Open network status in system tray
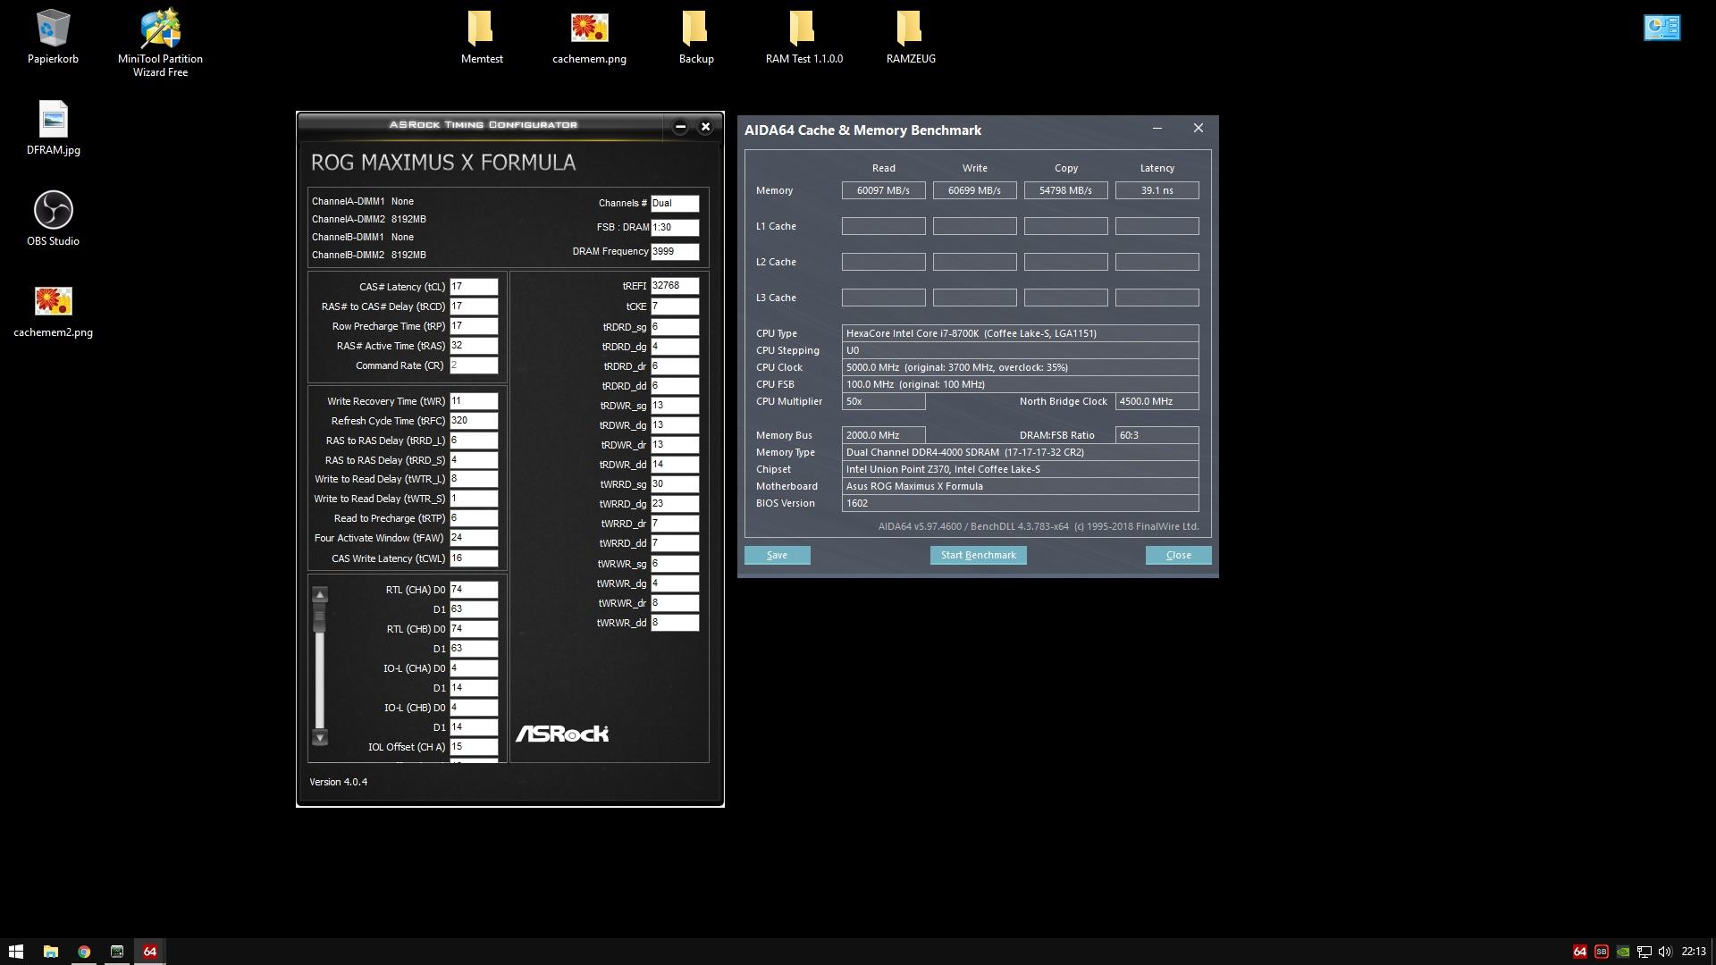This screenshot has width=1716, height=965. tap(1644, 952)
